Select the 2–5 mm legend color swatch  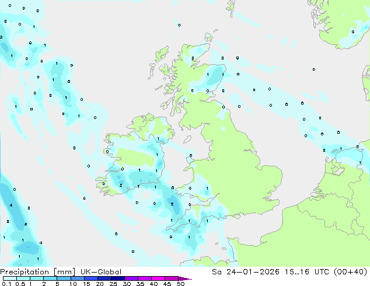(x=50, y=278)
